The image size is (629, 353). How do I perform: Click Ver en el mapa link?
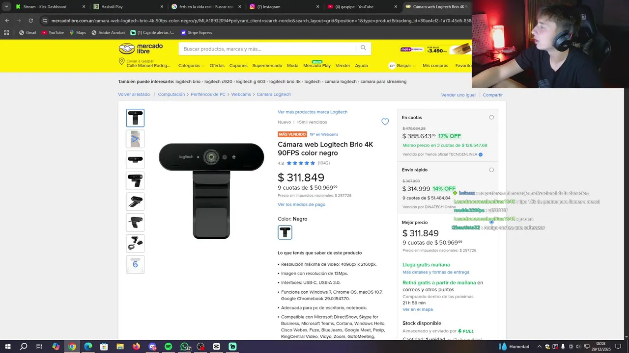click(x=418, y=309)
